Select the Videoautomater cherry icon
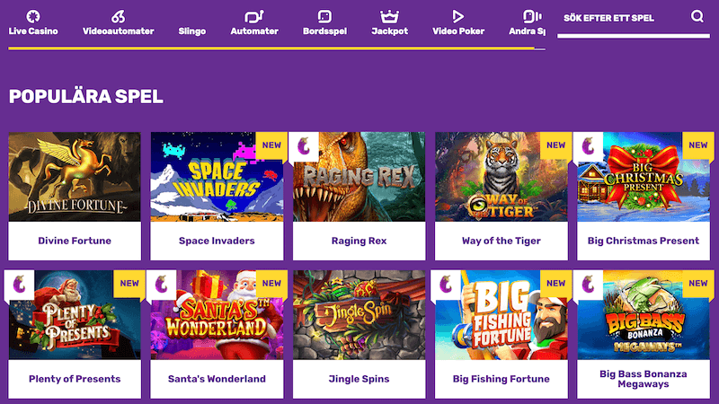This screenshot has width=719, height=404. [x=118, y=16]
